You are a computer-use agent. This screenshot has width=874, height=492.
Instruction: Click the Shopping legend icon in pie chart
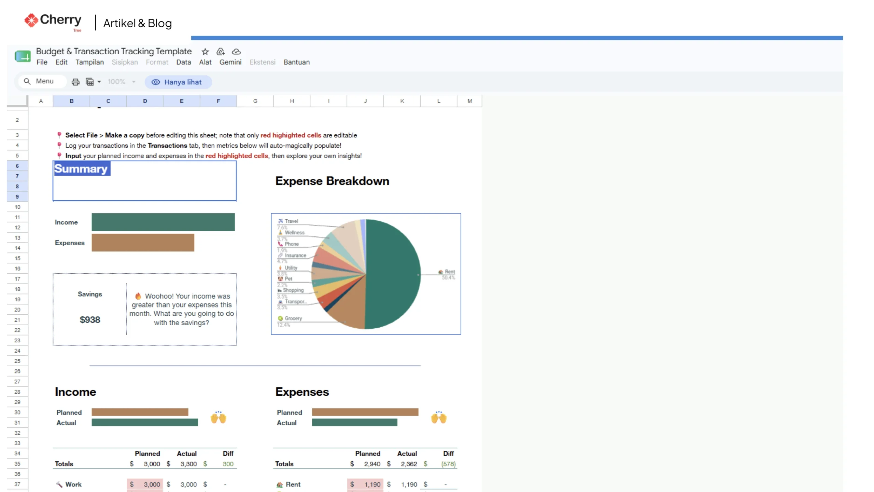point(280,290)
